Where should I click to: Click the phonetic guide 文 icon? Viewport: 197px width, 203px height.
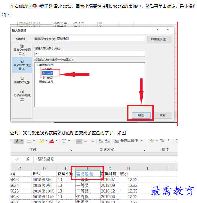tap(64, 141)
